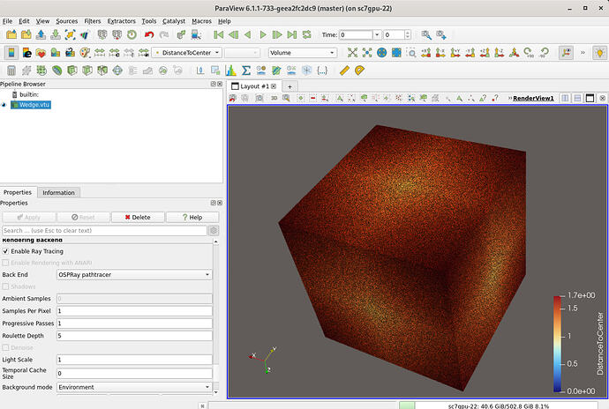Split RenderView1 horizontally icon
Viewport: 609px width, 409px height.
pos(566,98)
